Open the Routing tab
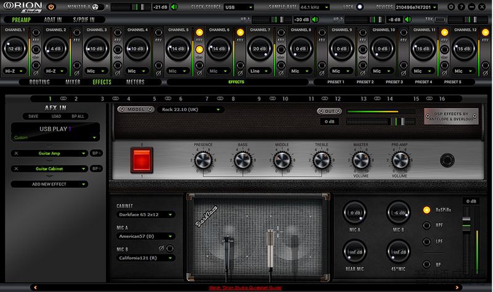This screenshot has height=292, width=493. (39, 82)
